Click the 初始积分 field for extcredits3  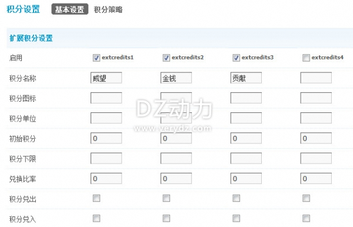[246, 138]
